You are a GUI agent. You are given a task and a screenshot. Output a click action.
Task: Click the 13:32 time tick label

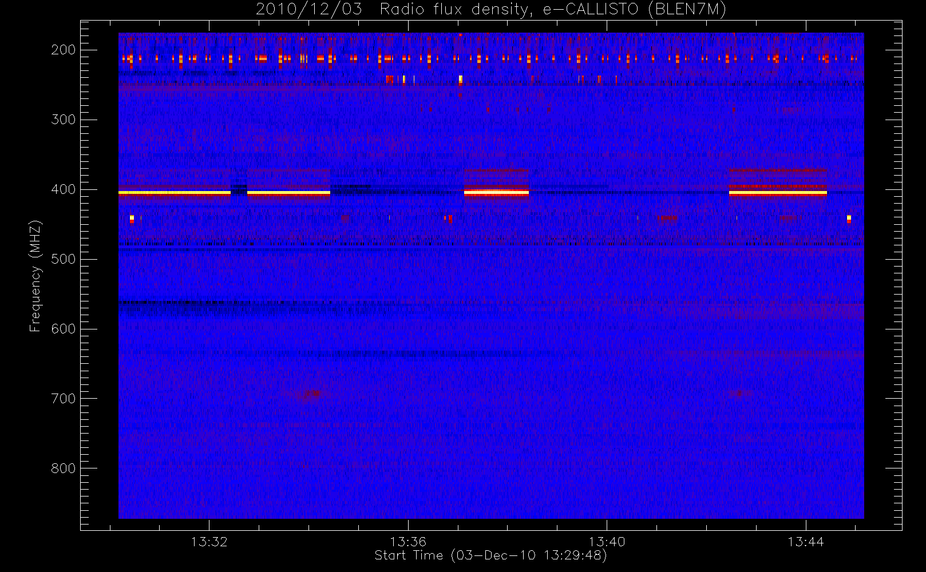209,541
